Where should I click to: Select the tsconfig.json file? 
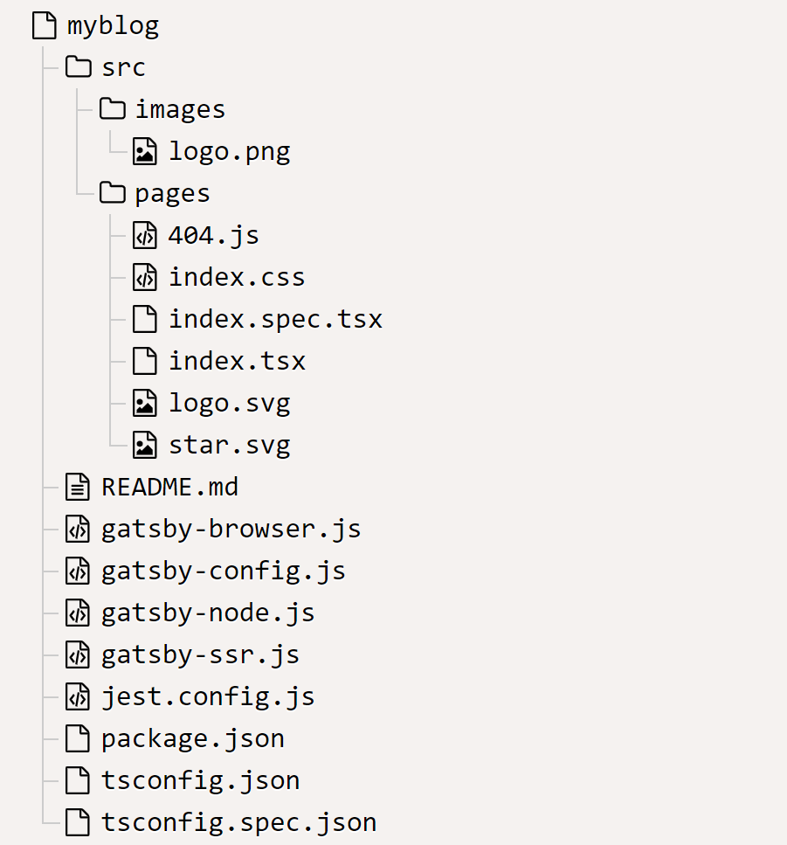point(200,781)
